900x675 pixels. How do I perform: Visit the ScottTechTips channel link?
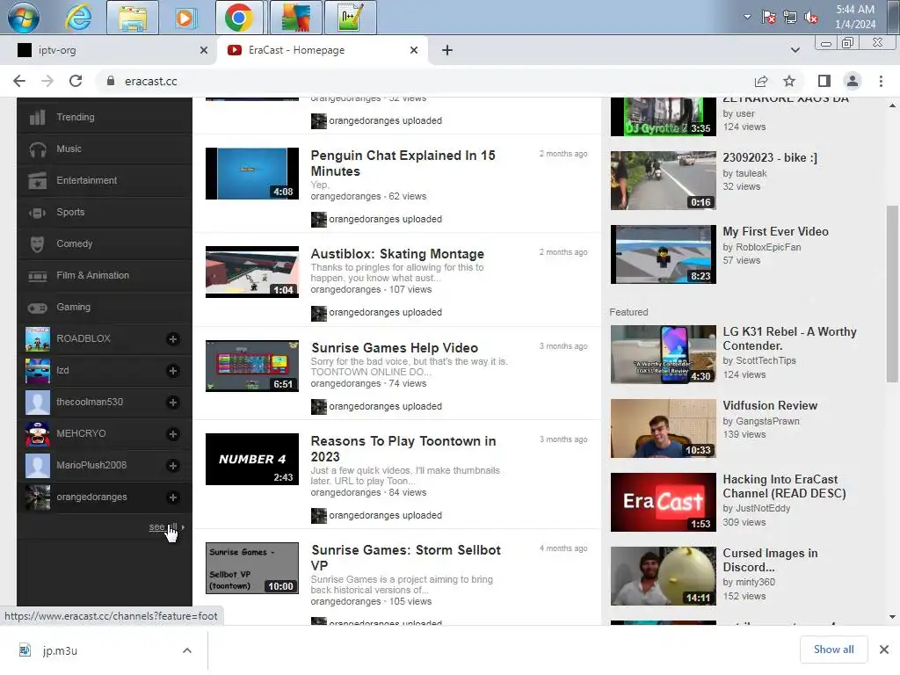766,361
